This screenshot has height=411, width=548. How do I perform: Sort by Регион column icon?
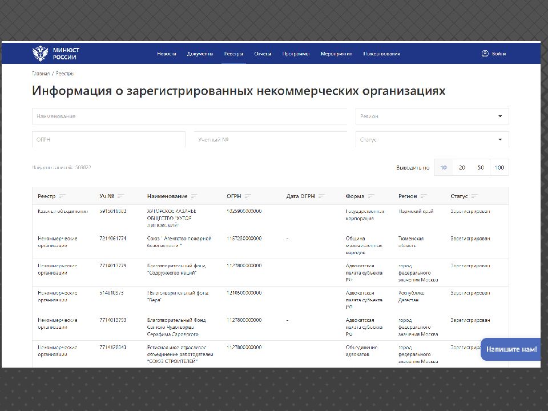[x=424, y=196]
